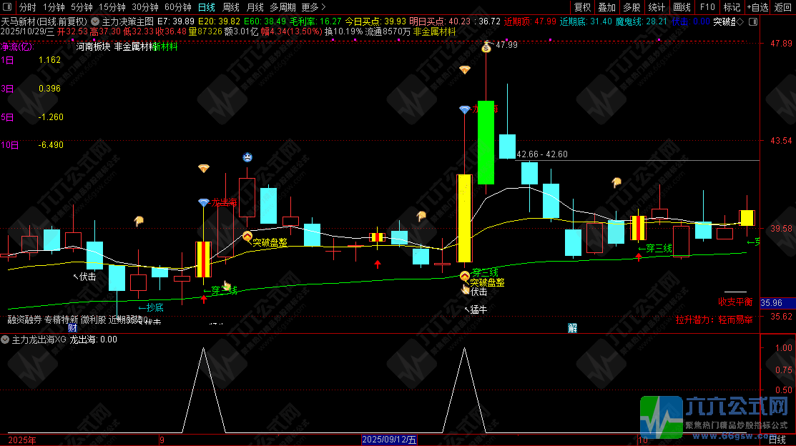Click the money bag icon at 47.99 peak
The height and width of the screenshot is (446, 796).
pyautogui.click(x=486, y=47)
